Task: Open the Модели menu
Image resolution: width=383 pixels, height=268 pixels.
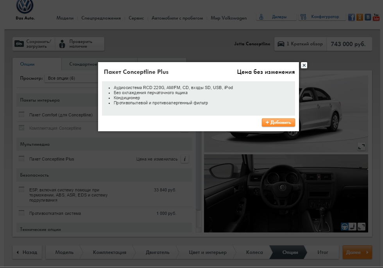Action: click(x=65, y=18)
